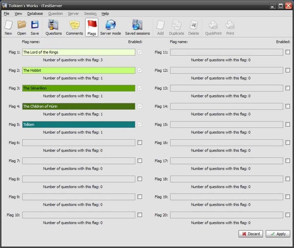
Task: Save the database using the floppy icon
Action: pos(35,27)
